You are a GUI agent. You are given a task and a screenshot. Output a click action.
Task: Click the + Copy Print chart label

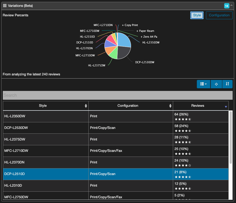(x=130, y=25)
